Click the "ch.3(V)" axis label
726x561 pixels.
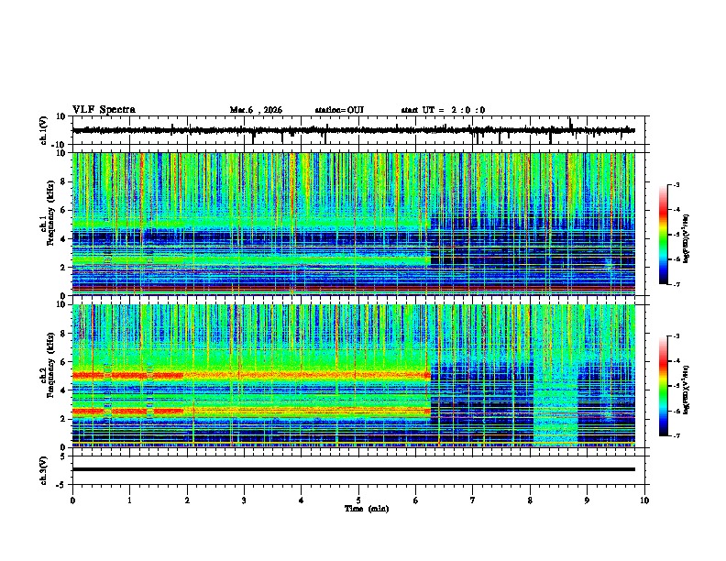pos(44,470)
